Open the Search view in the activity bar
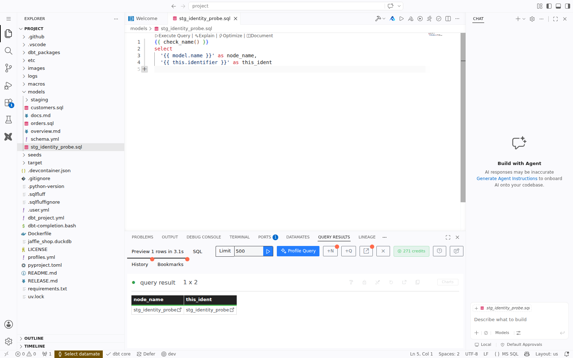573x358 pixels. tap(9, 51)
